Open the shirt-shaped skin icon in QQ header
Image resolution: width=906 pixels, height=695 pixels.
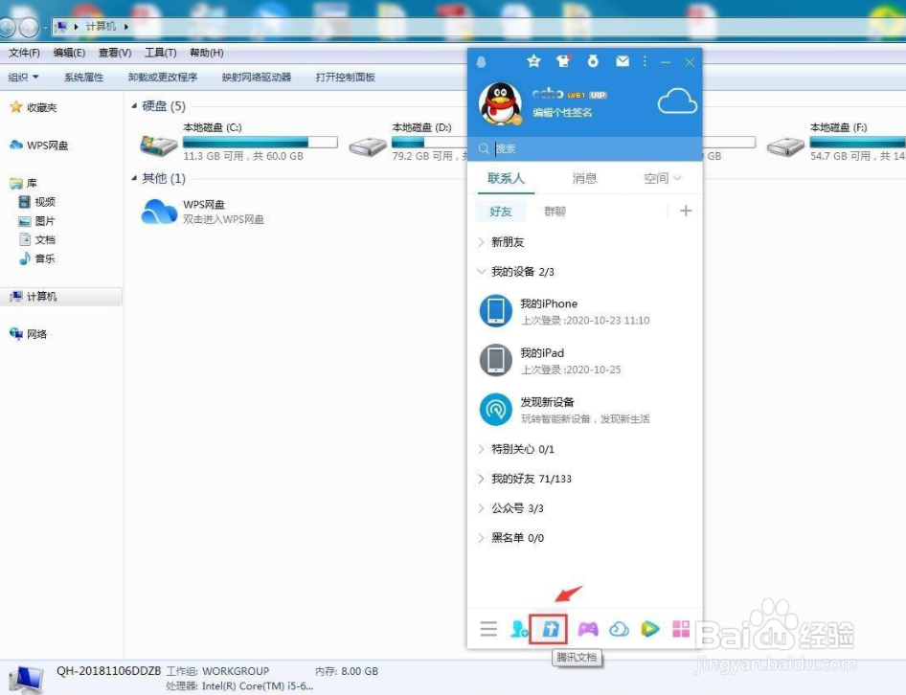point(563,61)
